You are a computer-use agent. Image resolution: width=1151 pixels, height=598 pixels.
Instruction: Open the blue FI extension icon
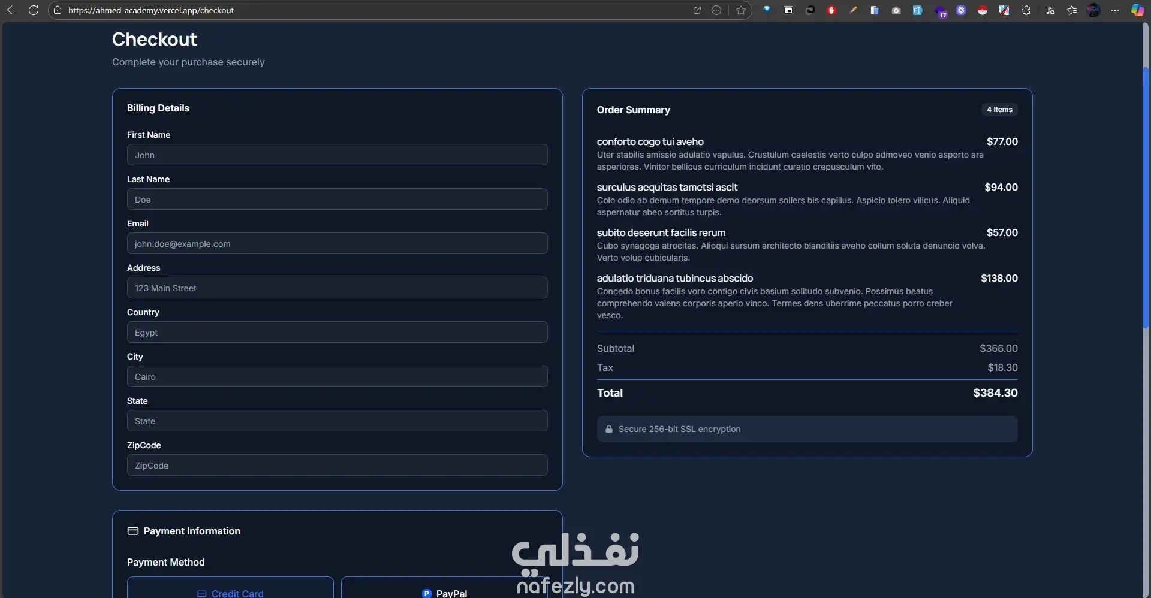(x=918, y=10)
